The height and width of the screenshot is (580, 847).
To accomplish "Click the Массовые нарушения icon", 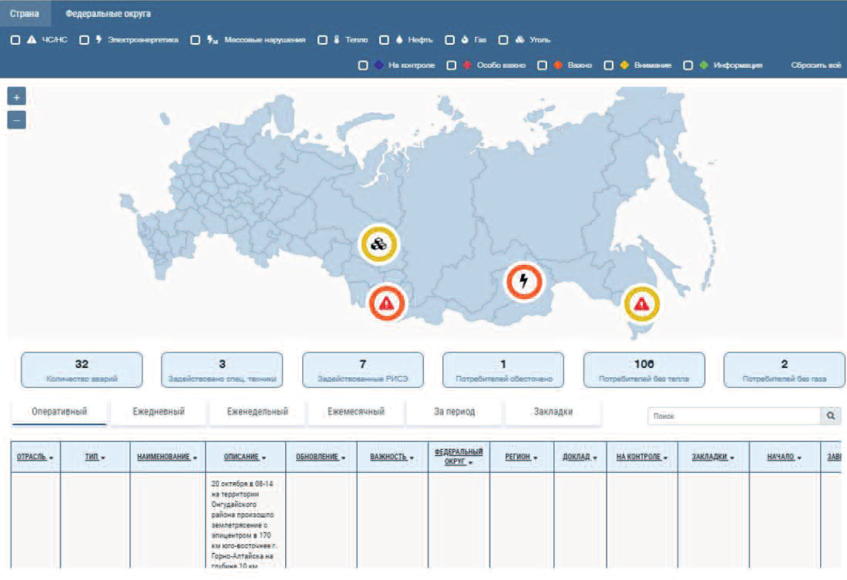I will (212, 39).
